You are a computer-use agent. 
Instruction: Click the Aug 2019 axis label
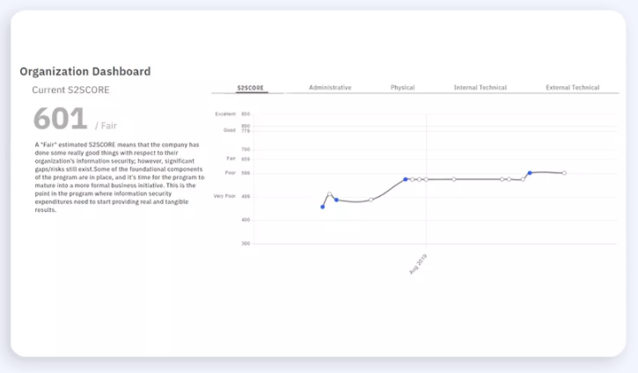[418, 264]
